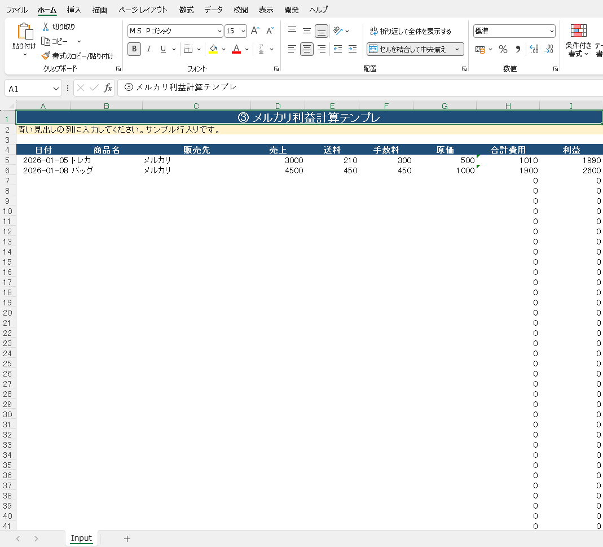Click the accounting number format icon

[480, 49]
